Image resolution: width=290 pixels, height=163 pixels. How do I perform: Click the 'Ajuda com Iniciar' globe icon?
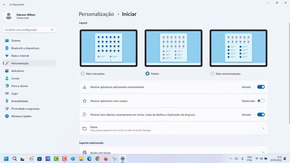click(85, 153)
